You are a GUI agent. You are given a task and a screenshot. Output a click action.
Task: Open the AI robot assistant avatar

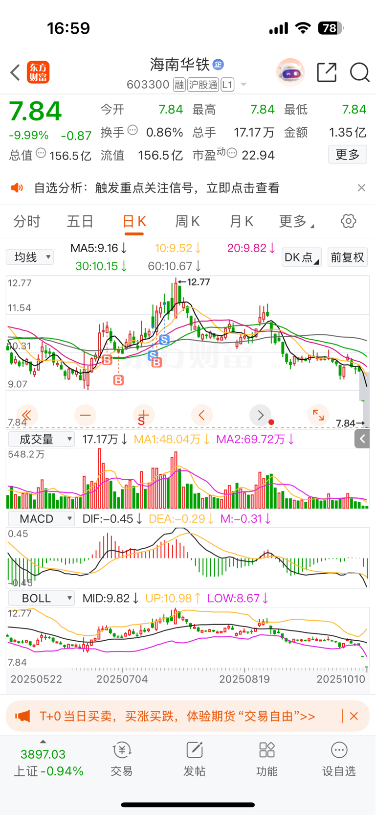(x=290, y=72)
